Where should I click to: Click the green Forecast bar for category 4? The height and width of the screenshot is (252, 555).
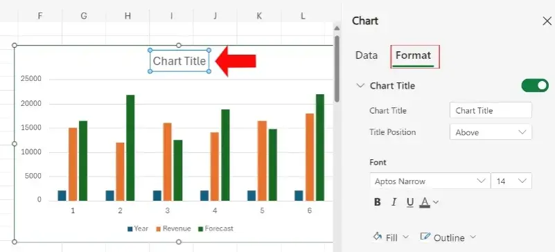point(225,155)
